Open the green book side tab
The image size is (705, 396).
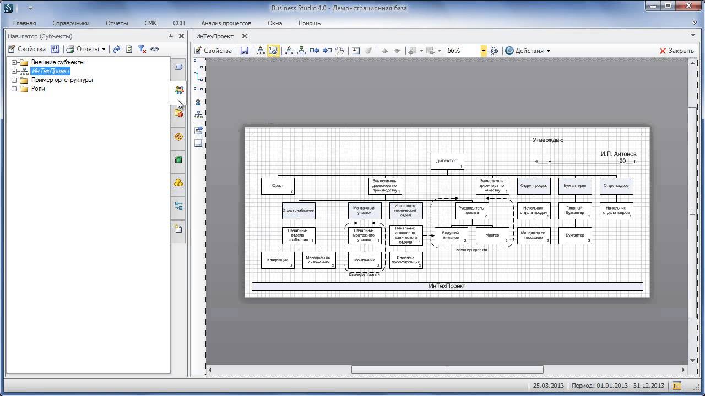tap(178, 159)
